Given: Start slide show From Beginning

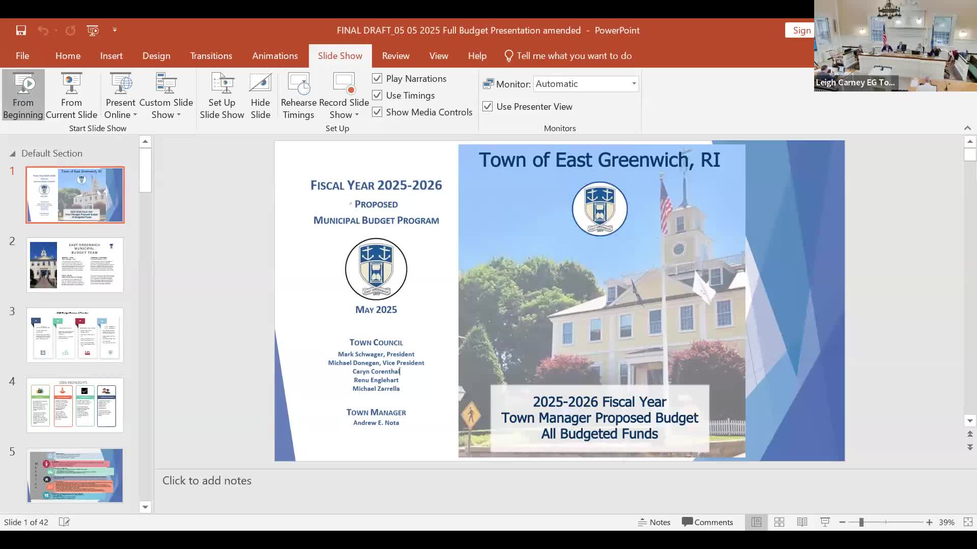Looking at the screenshot, I should [x=23, y=95].
